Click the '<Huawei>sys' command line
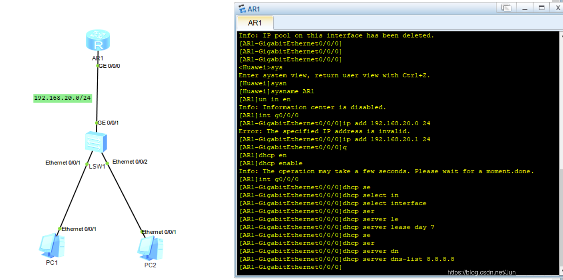Viewport: 563px width, 280px height. tap(261, 67)
